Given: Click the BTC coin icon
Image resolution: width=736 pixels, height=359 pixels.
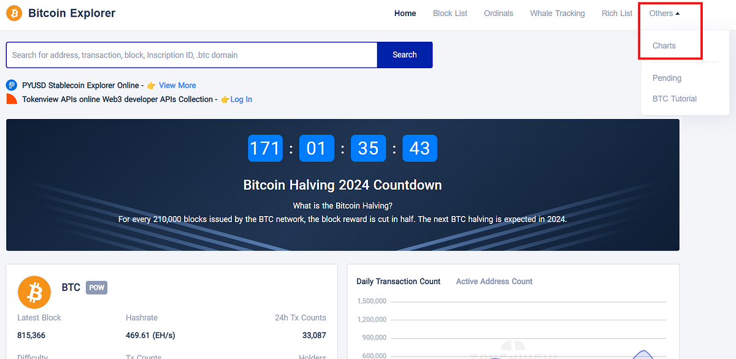Looking at the screenshot, I should pyautogui.click(x=34, y=292).
